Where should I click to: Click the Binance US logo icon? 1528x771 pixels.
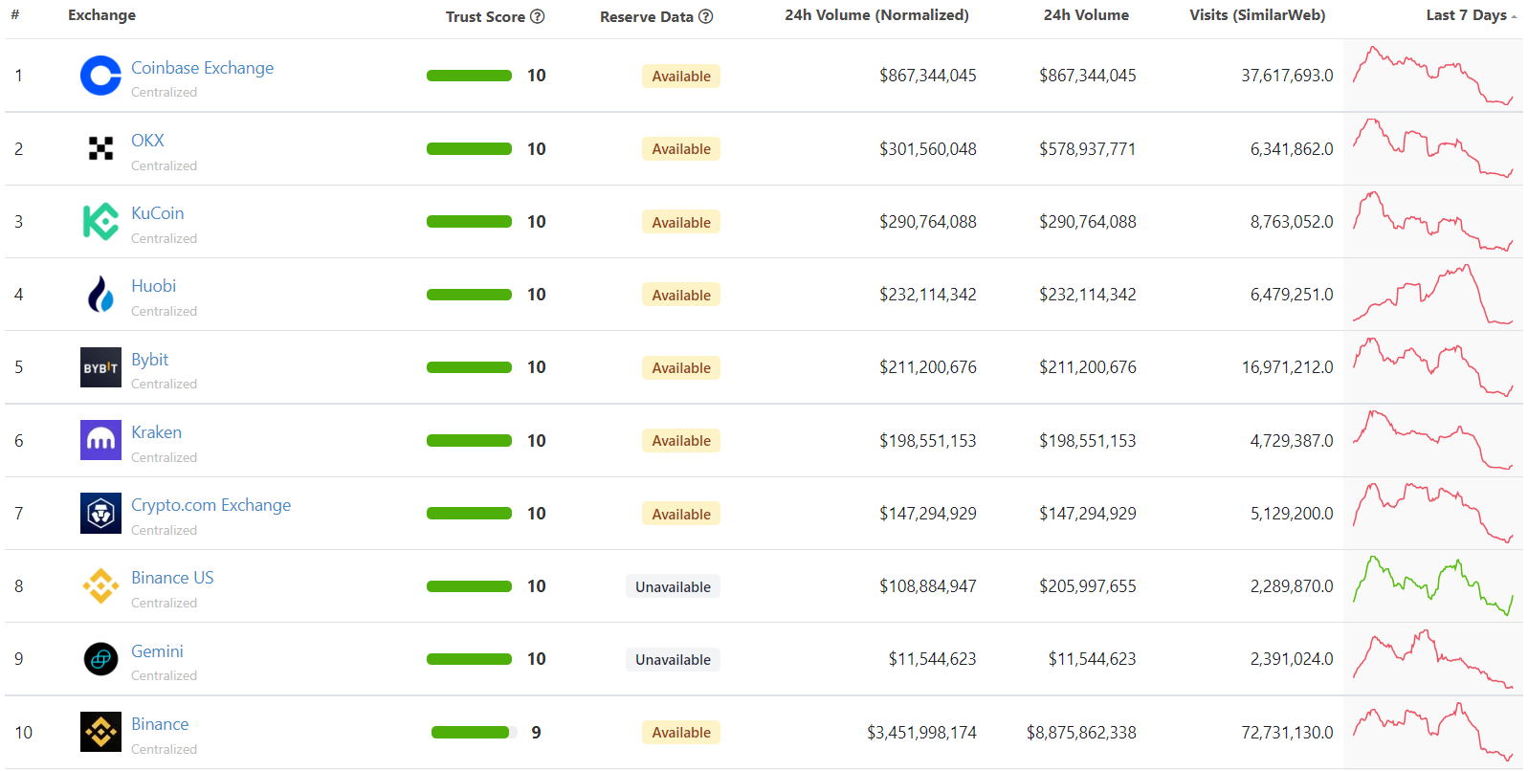[x=100, y=586]
